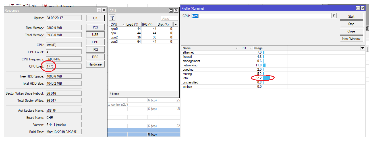Sort by Name column in Profile

[x=210, y=48]
